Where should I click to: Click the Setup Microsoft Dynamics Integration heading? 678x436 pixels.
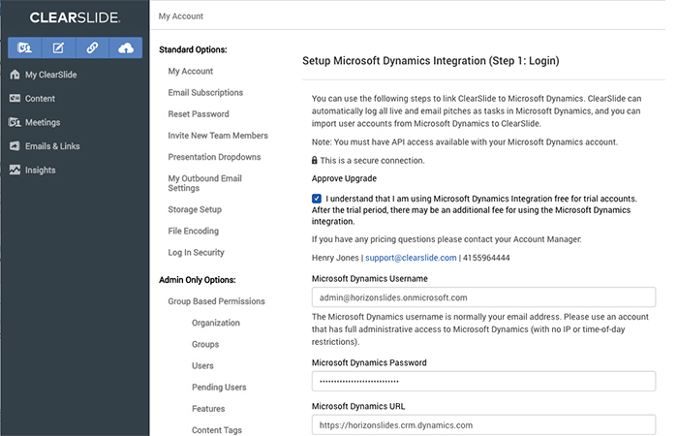(x=431, y=60)
